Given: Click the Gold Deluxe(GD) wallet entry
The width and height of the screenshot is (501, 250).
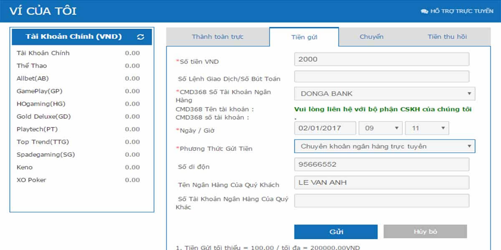Looking at the screenshot, I should pos(78,117).
